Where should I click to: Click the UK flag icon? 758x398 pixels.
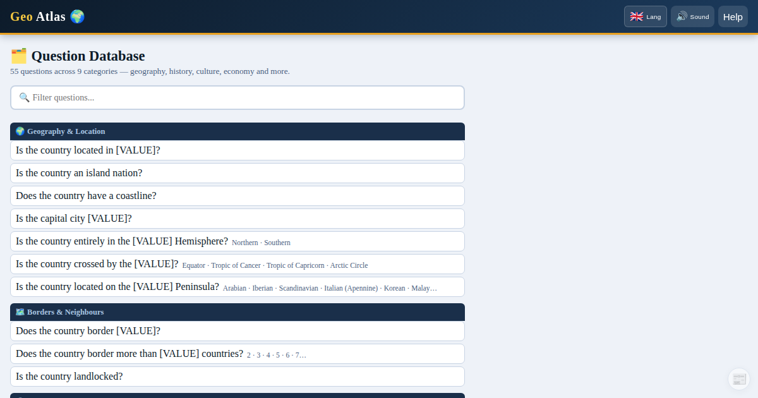point(637,16)
